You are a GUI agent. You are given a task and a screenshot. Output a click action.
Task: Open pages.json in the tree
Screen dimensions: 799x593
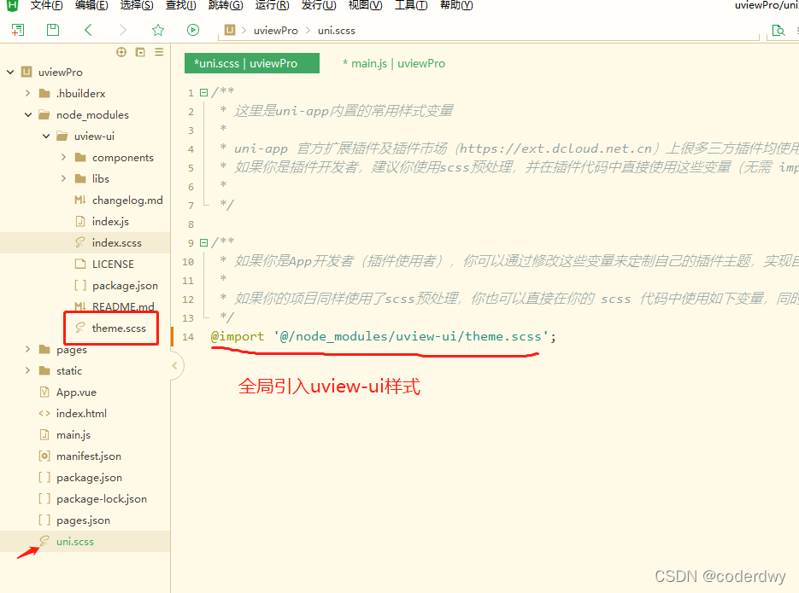83,520
